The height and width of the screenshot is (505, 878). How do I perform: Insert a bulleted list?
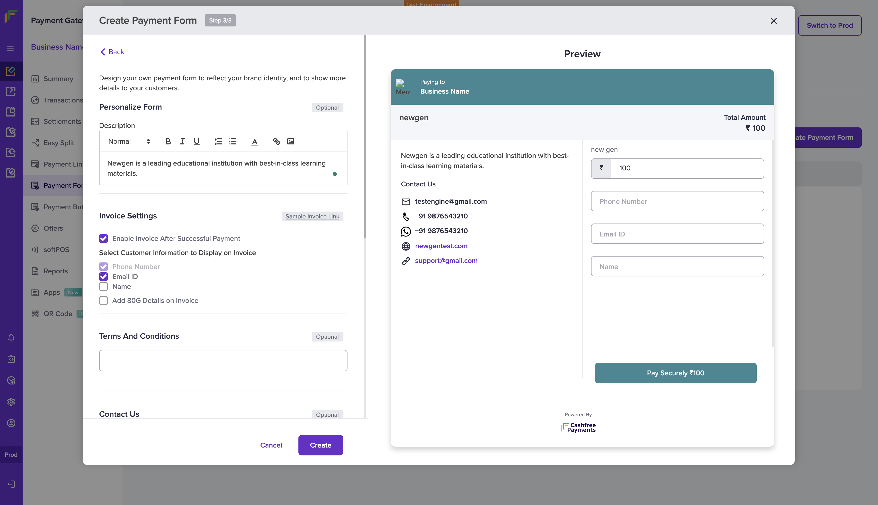[x=233, y=142]
